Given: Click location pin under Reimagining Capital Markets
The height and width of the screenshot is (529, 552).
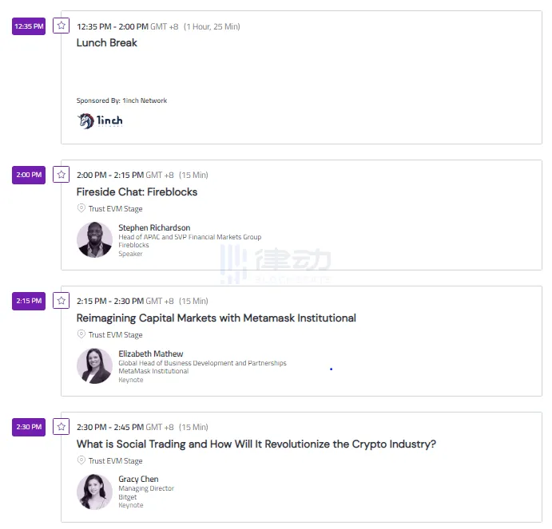Looking at the screenshot, I should pyautogui.click(x=81, y=334).
